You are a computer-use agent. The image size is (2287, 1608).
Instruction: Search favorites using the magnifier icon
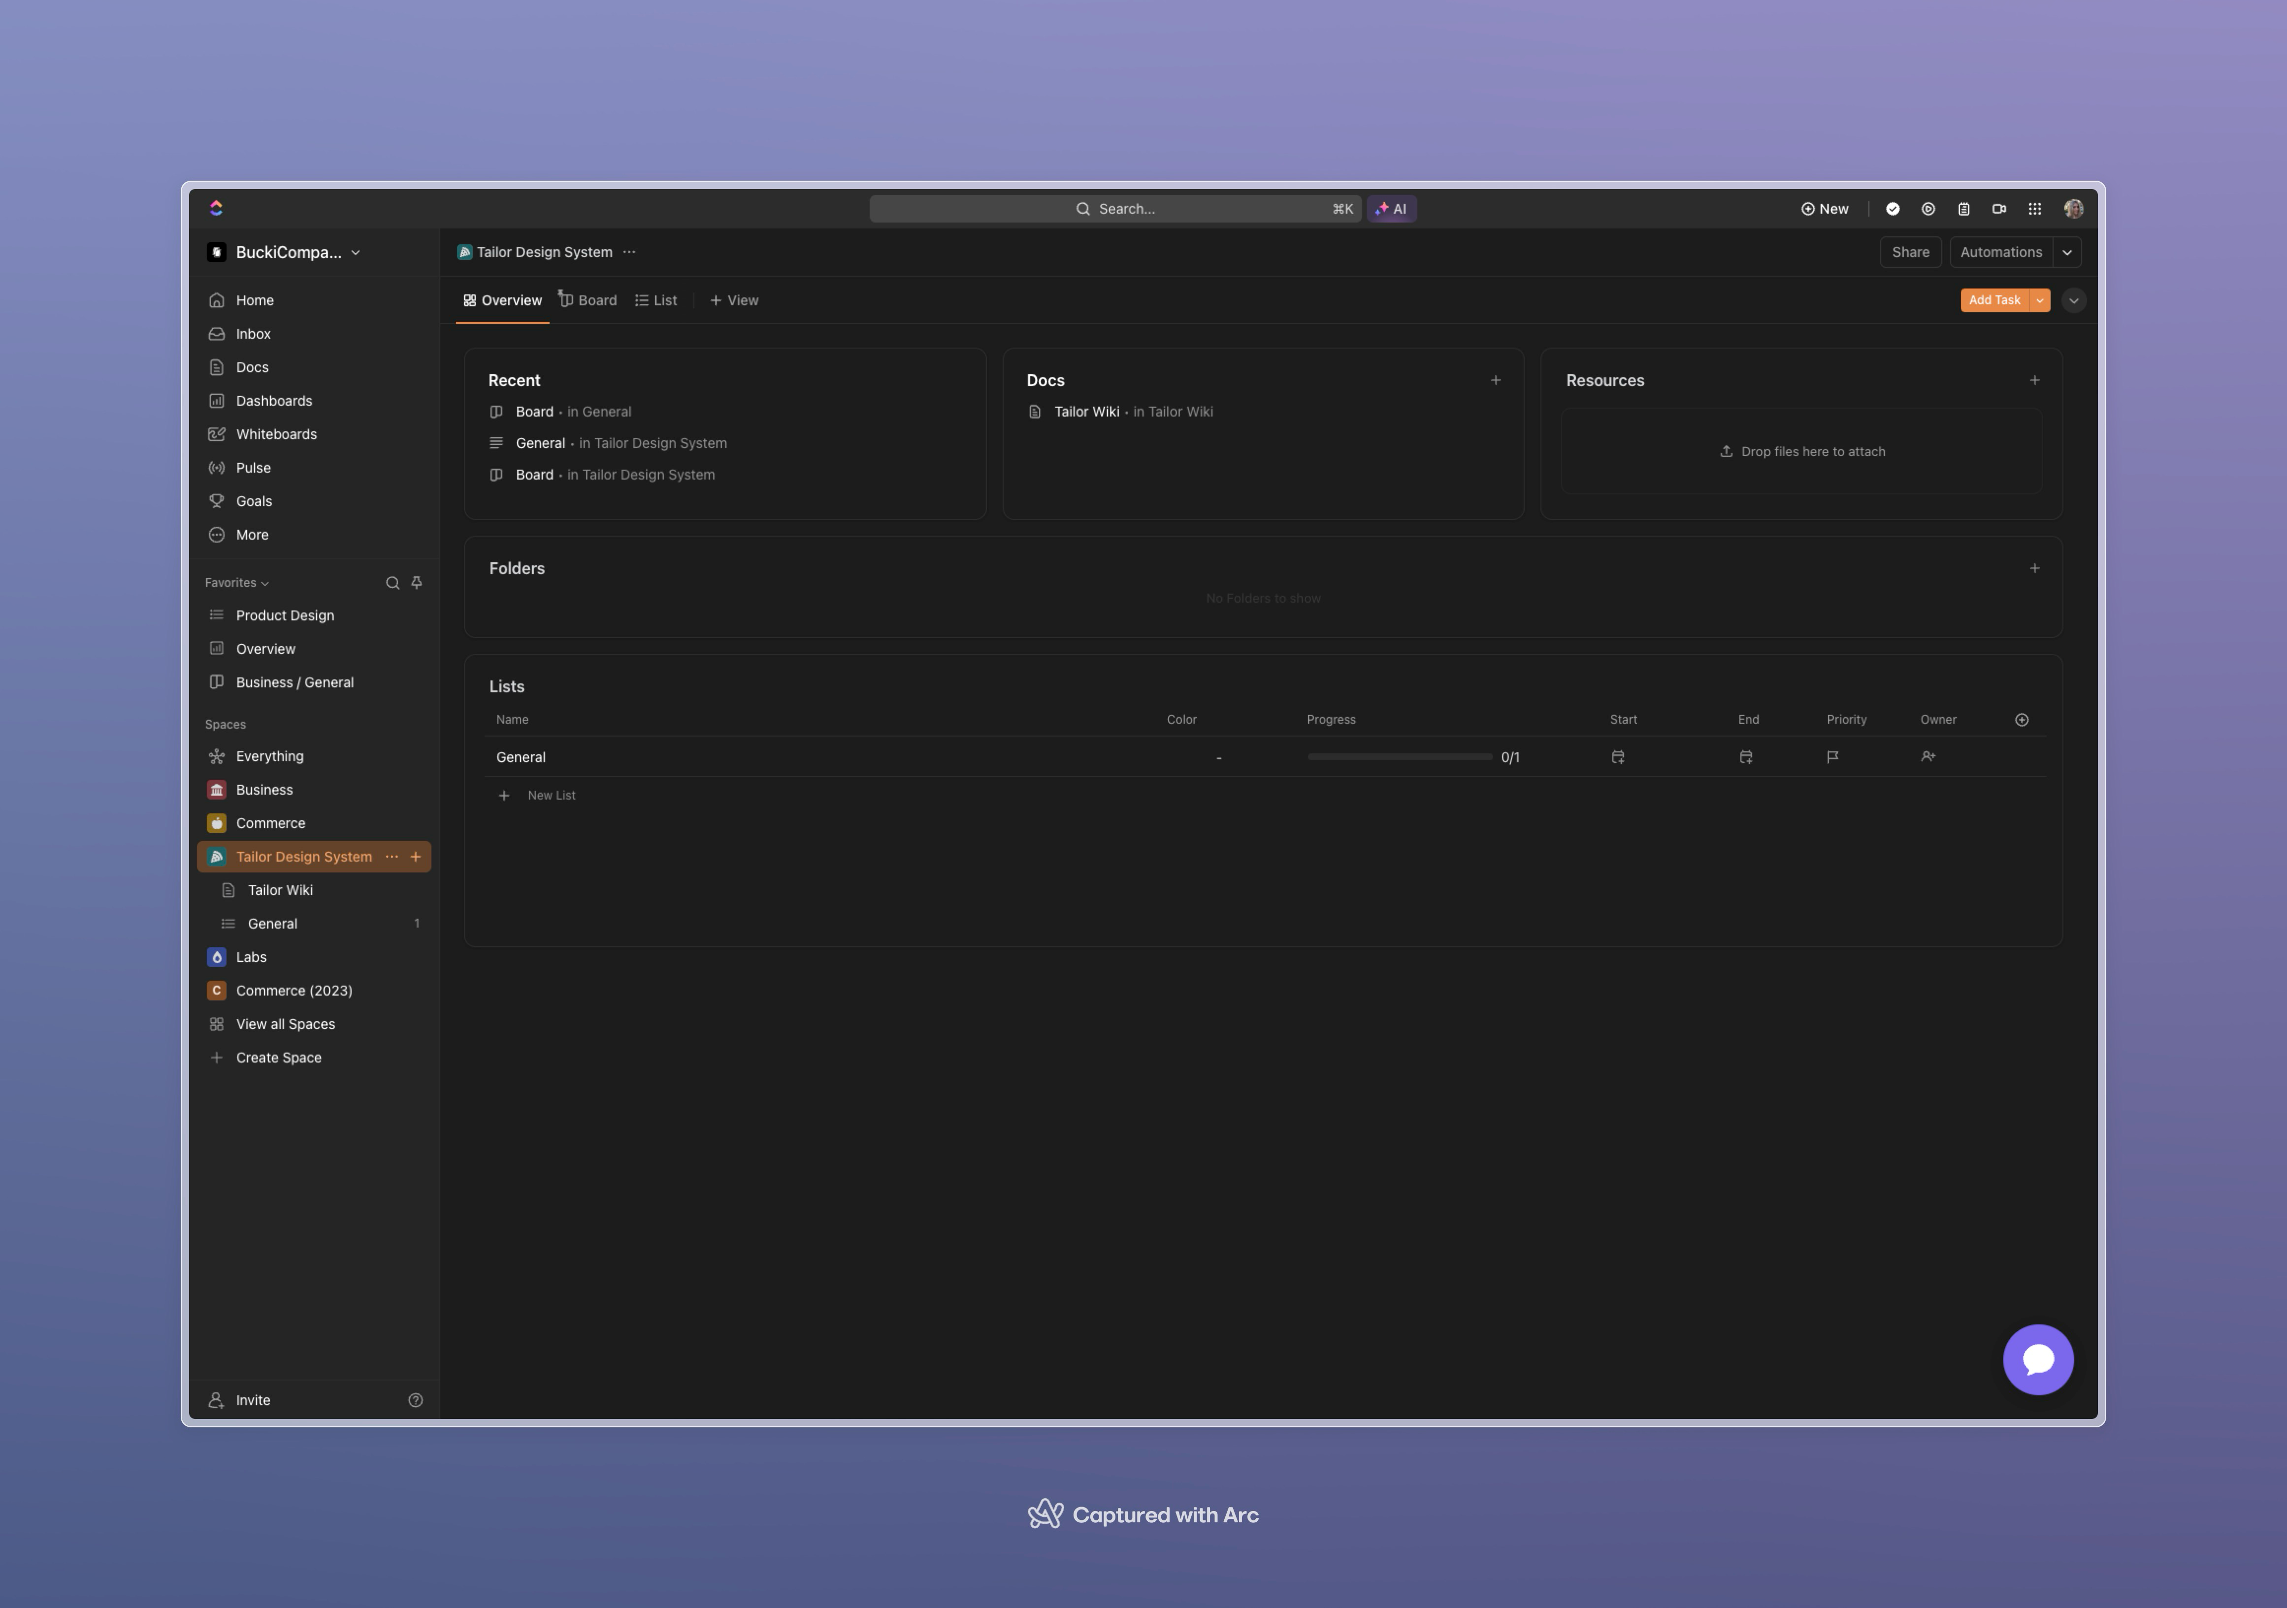[x=392, y=582]
